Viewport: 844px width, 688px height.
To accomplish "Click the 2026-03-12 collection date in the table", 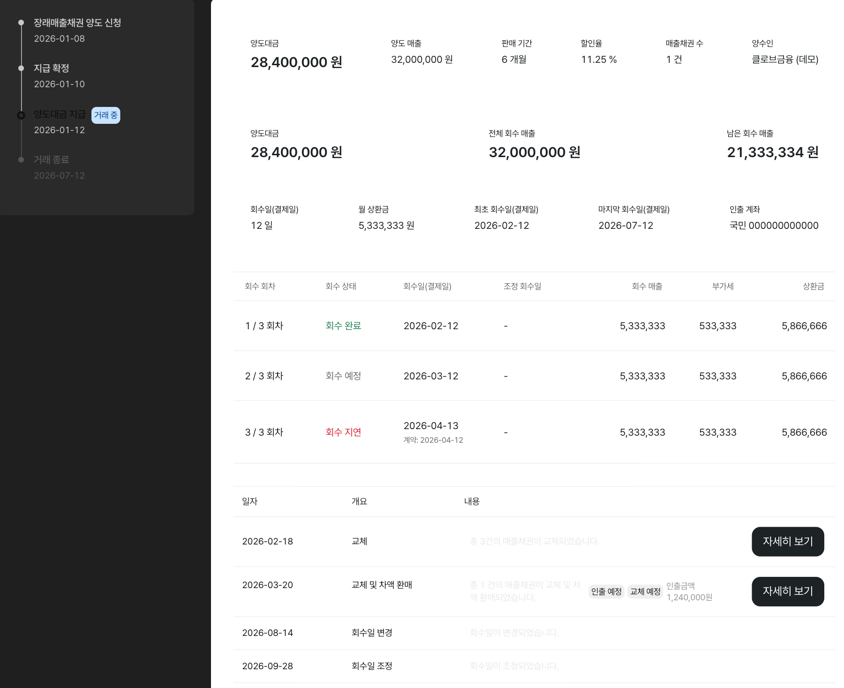I will click(x=431, y=376).
